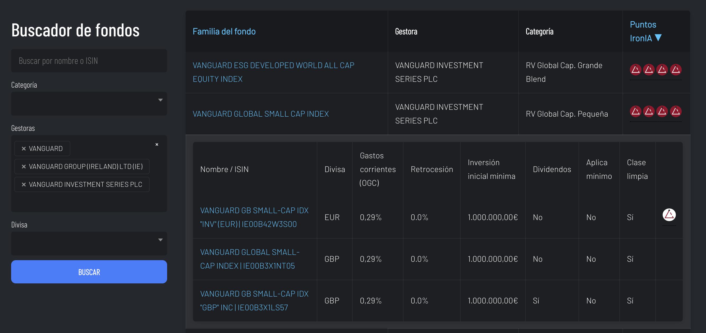This screenshot has height=333, width=706.
Task: Expand VANGUARD GLOBAL SMALL CAP INDEX family
Action: pyautogui.click(x=260, y=114)
